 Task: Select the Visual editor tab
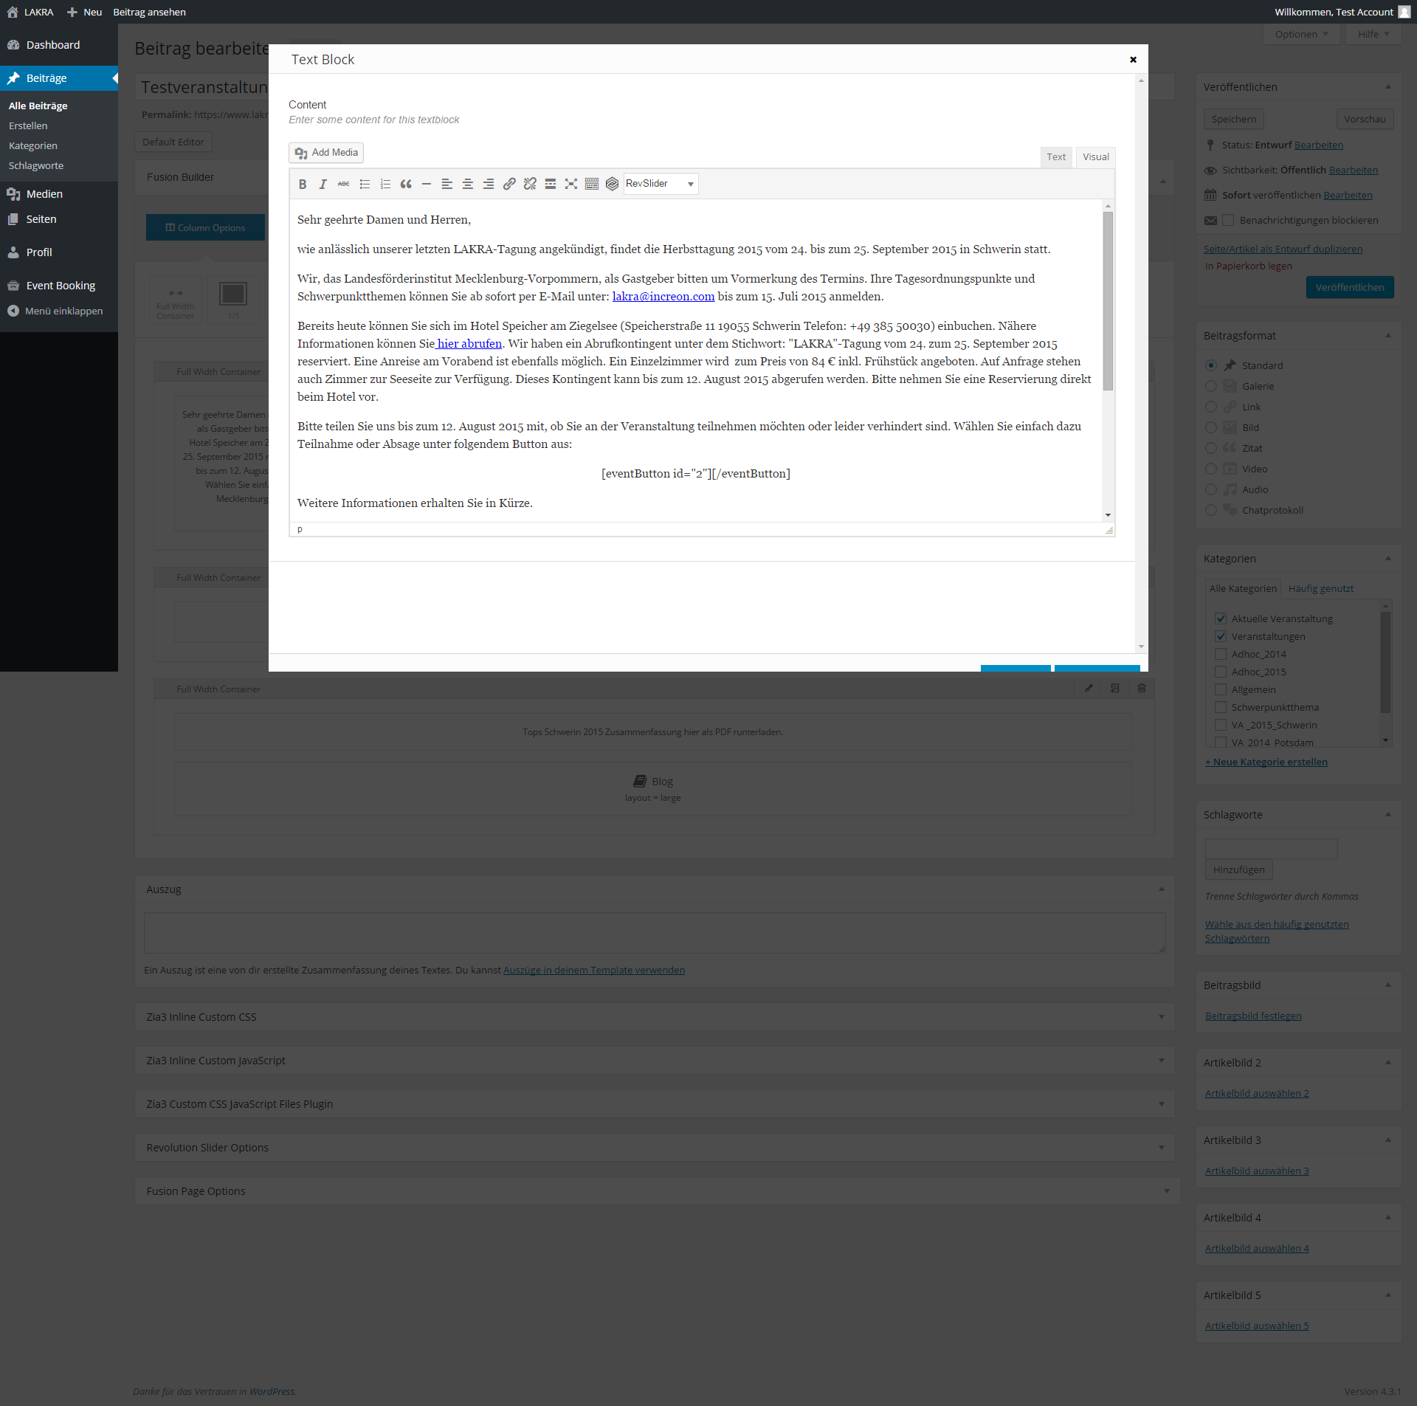coord(1097,156)
